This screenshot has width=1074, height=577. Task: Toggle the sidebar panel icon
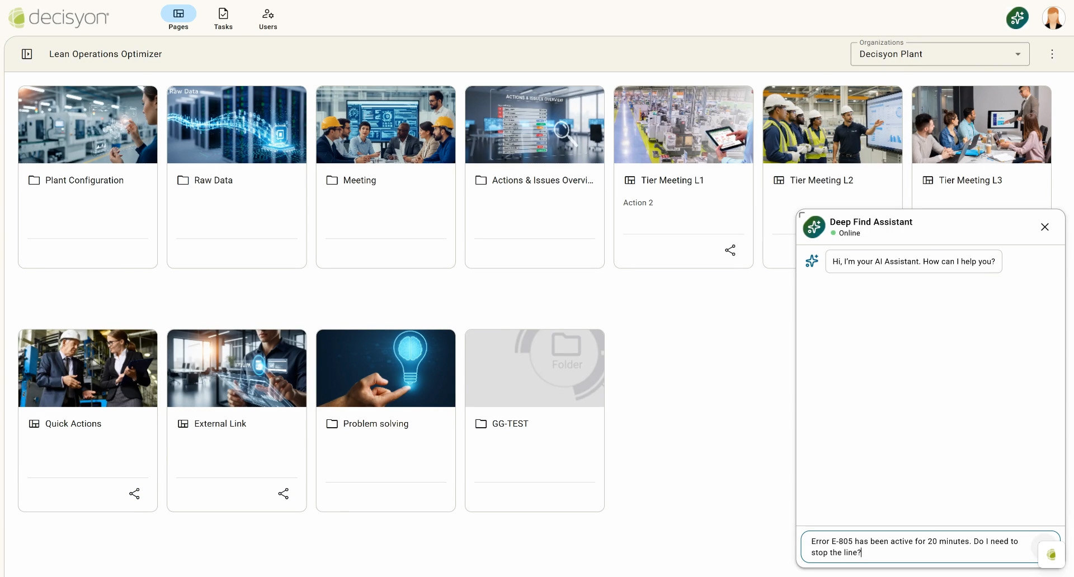coord(27,54)
